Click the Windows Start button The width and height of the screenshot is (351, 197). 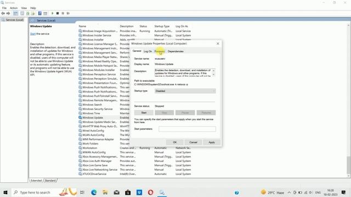pyautogui.click(x=5, y=192)
